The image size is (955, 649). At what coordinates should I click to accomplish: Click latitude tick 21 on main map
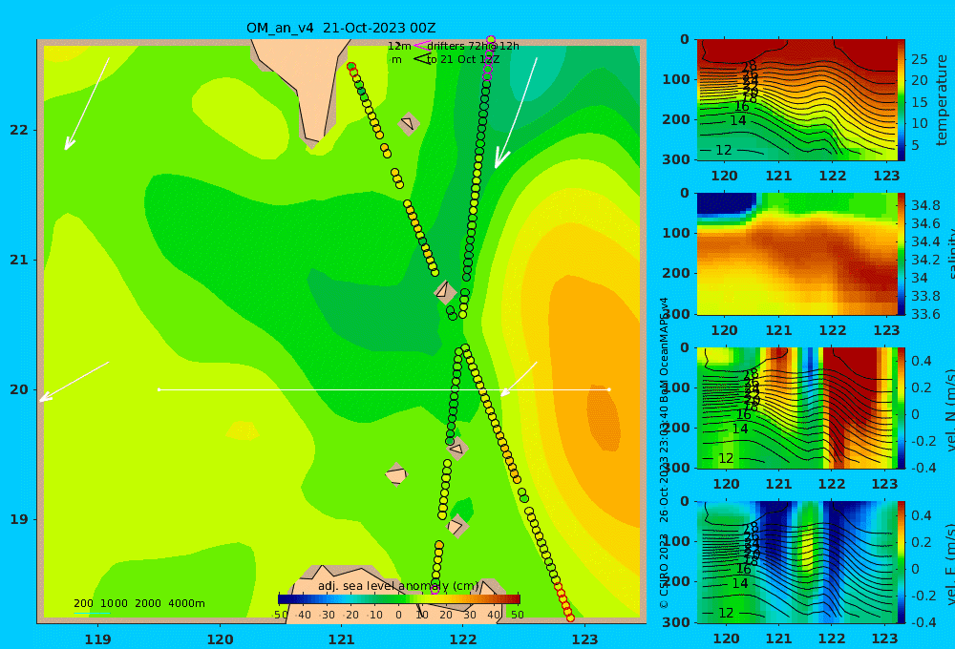coord(19,260)
